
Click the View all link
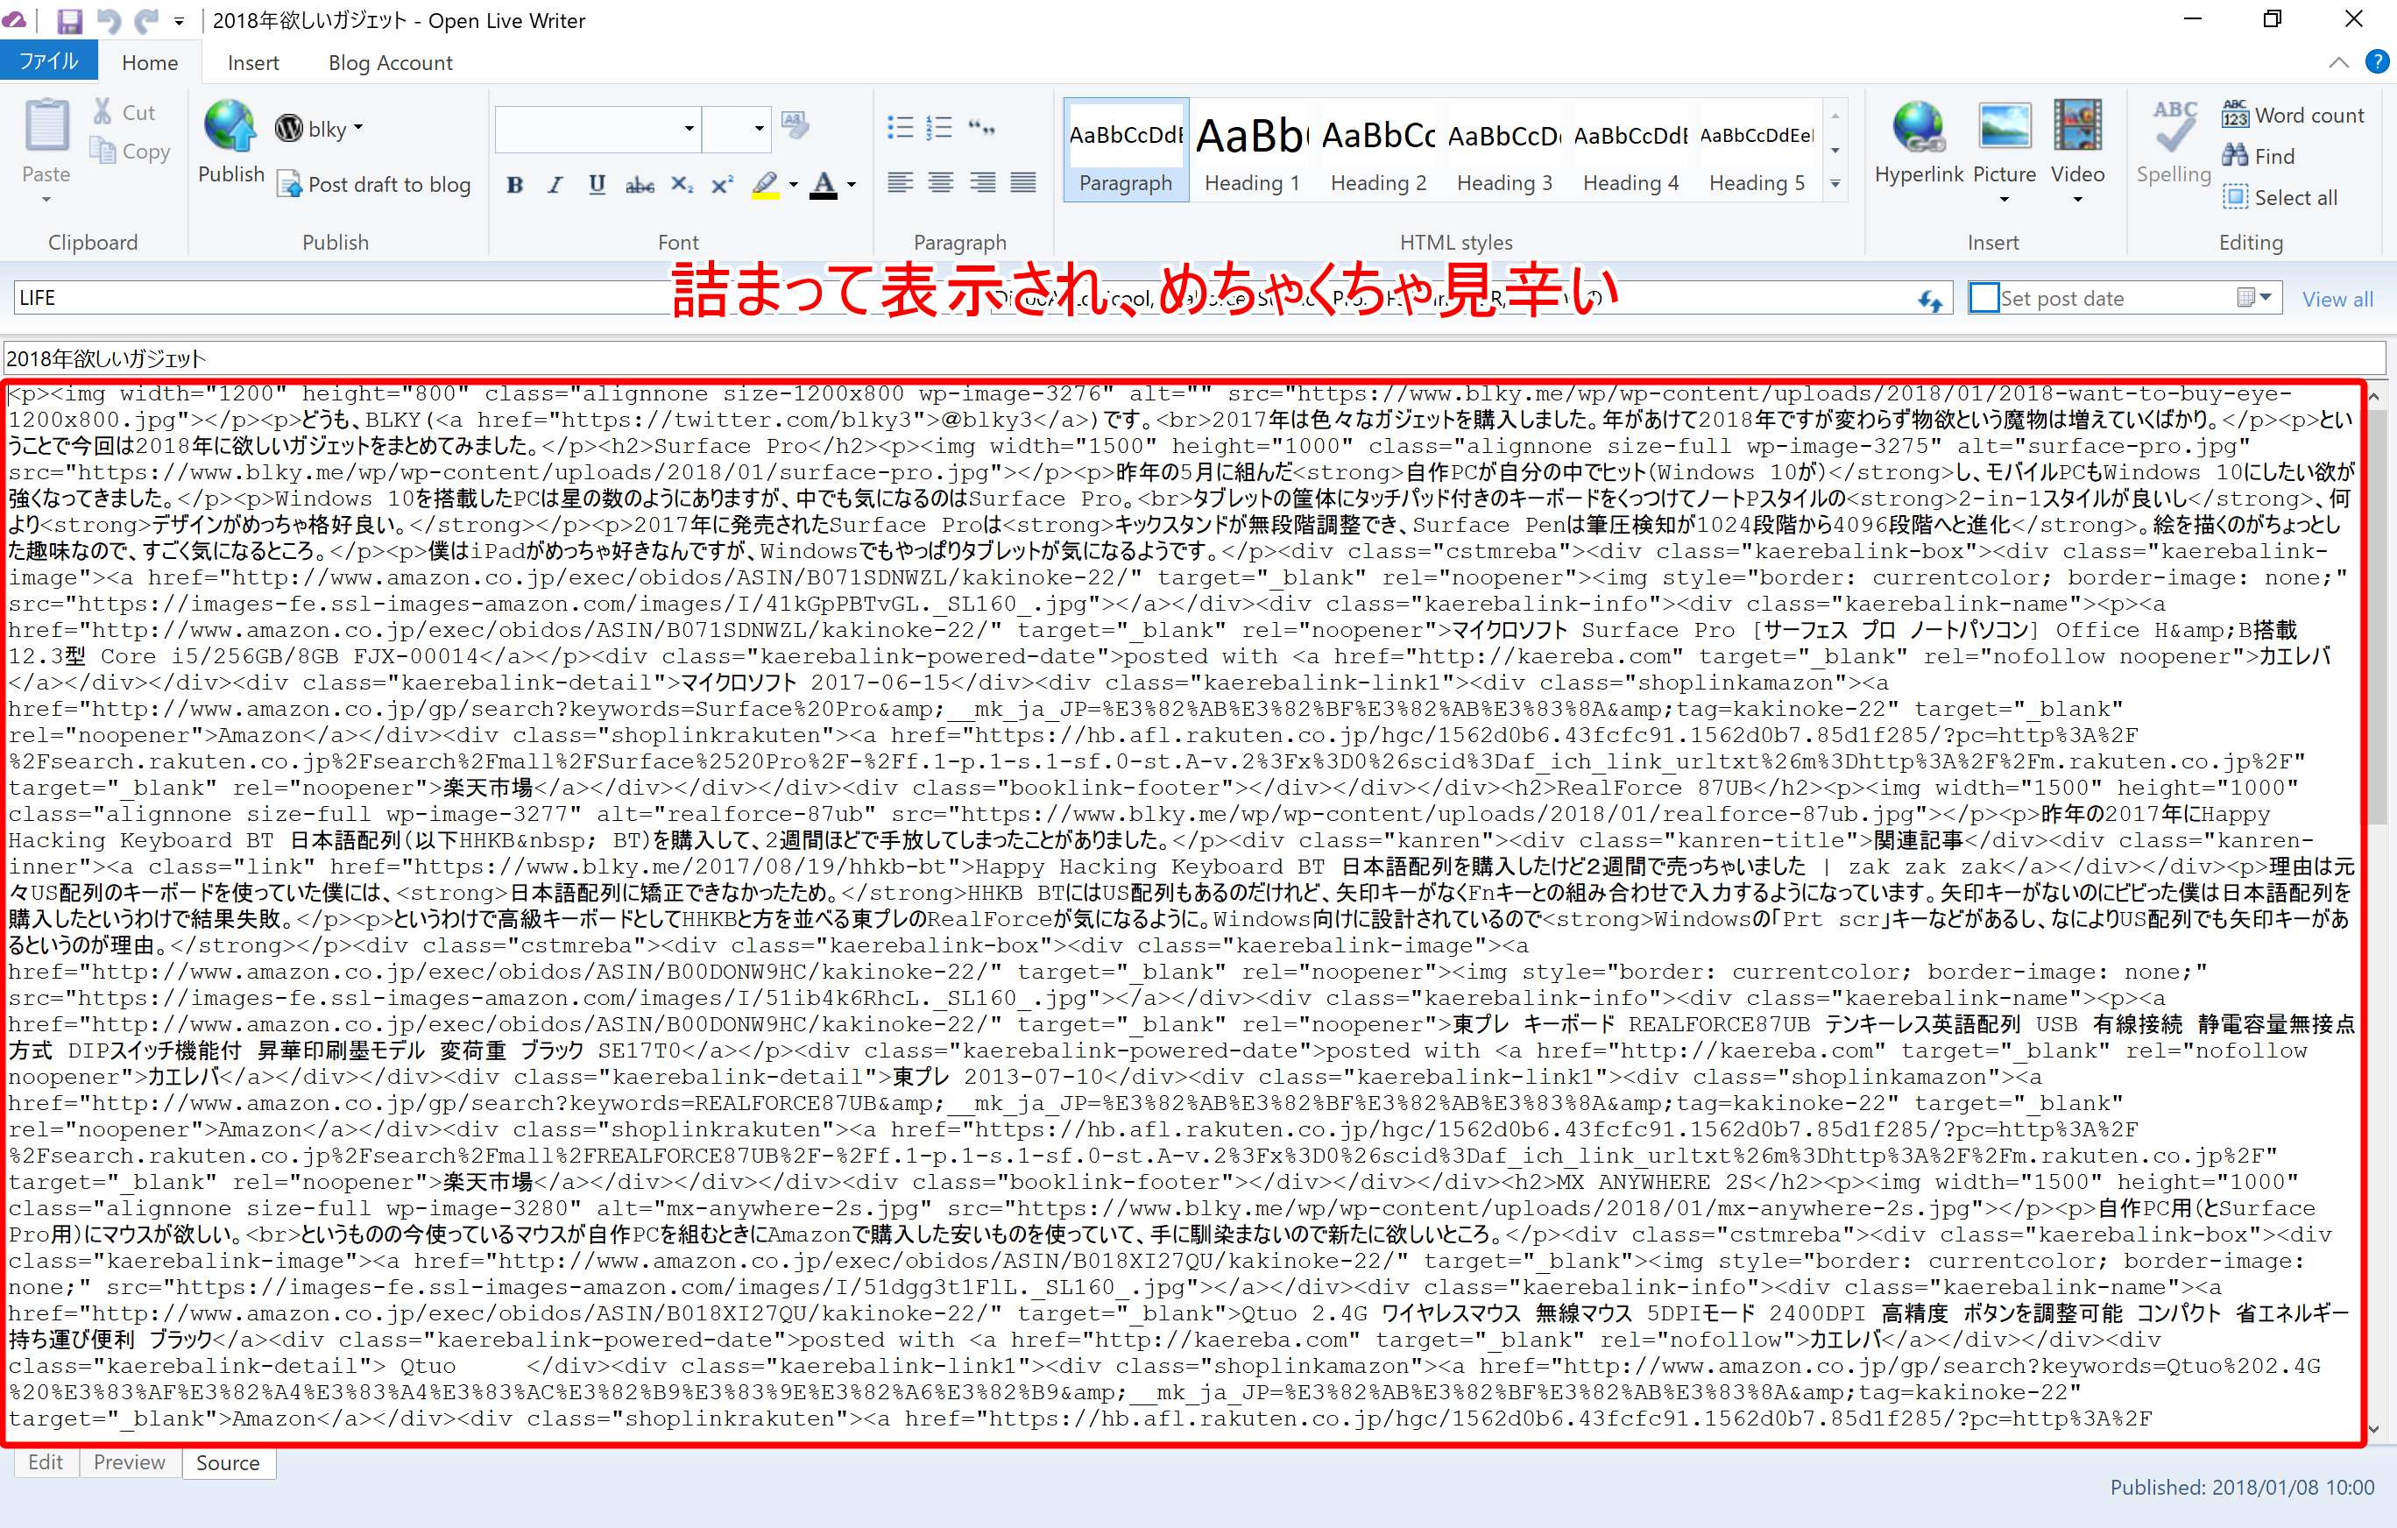[x=2337, y=299]
